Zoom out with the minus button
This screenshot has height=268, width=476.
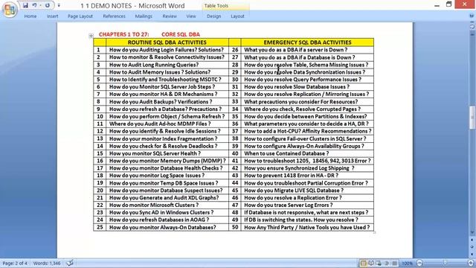point(419,263)
